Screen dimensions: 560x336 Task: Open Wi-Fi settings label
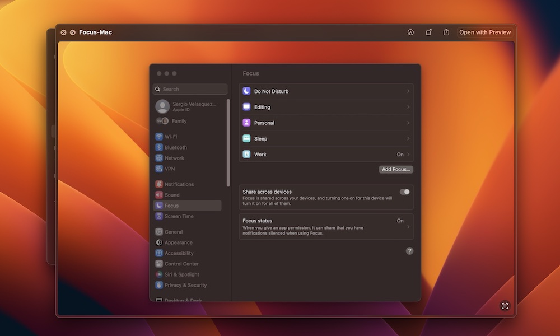point(171,137)
